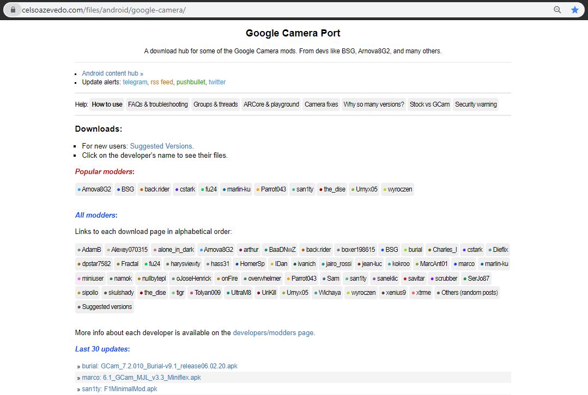Open the How to use help item
Image resolution: width=588 pixels, height=395 pixels.
[x=107, y=104]
